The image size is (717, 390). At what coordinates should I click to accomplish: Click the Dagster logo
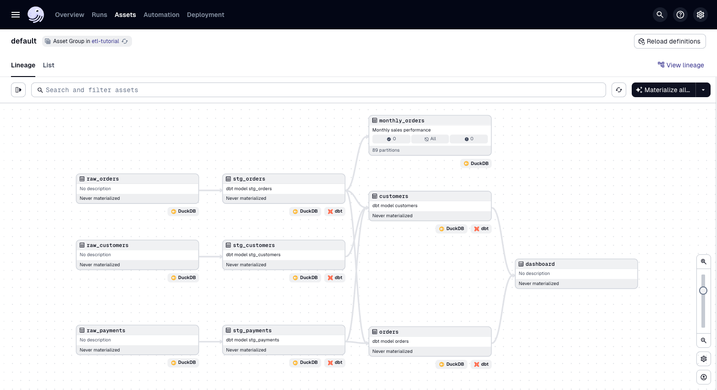pyautogui.click(x=36, y=15)
